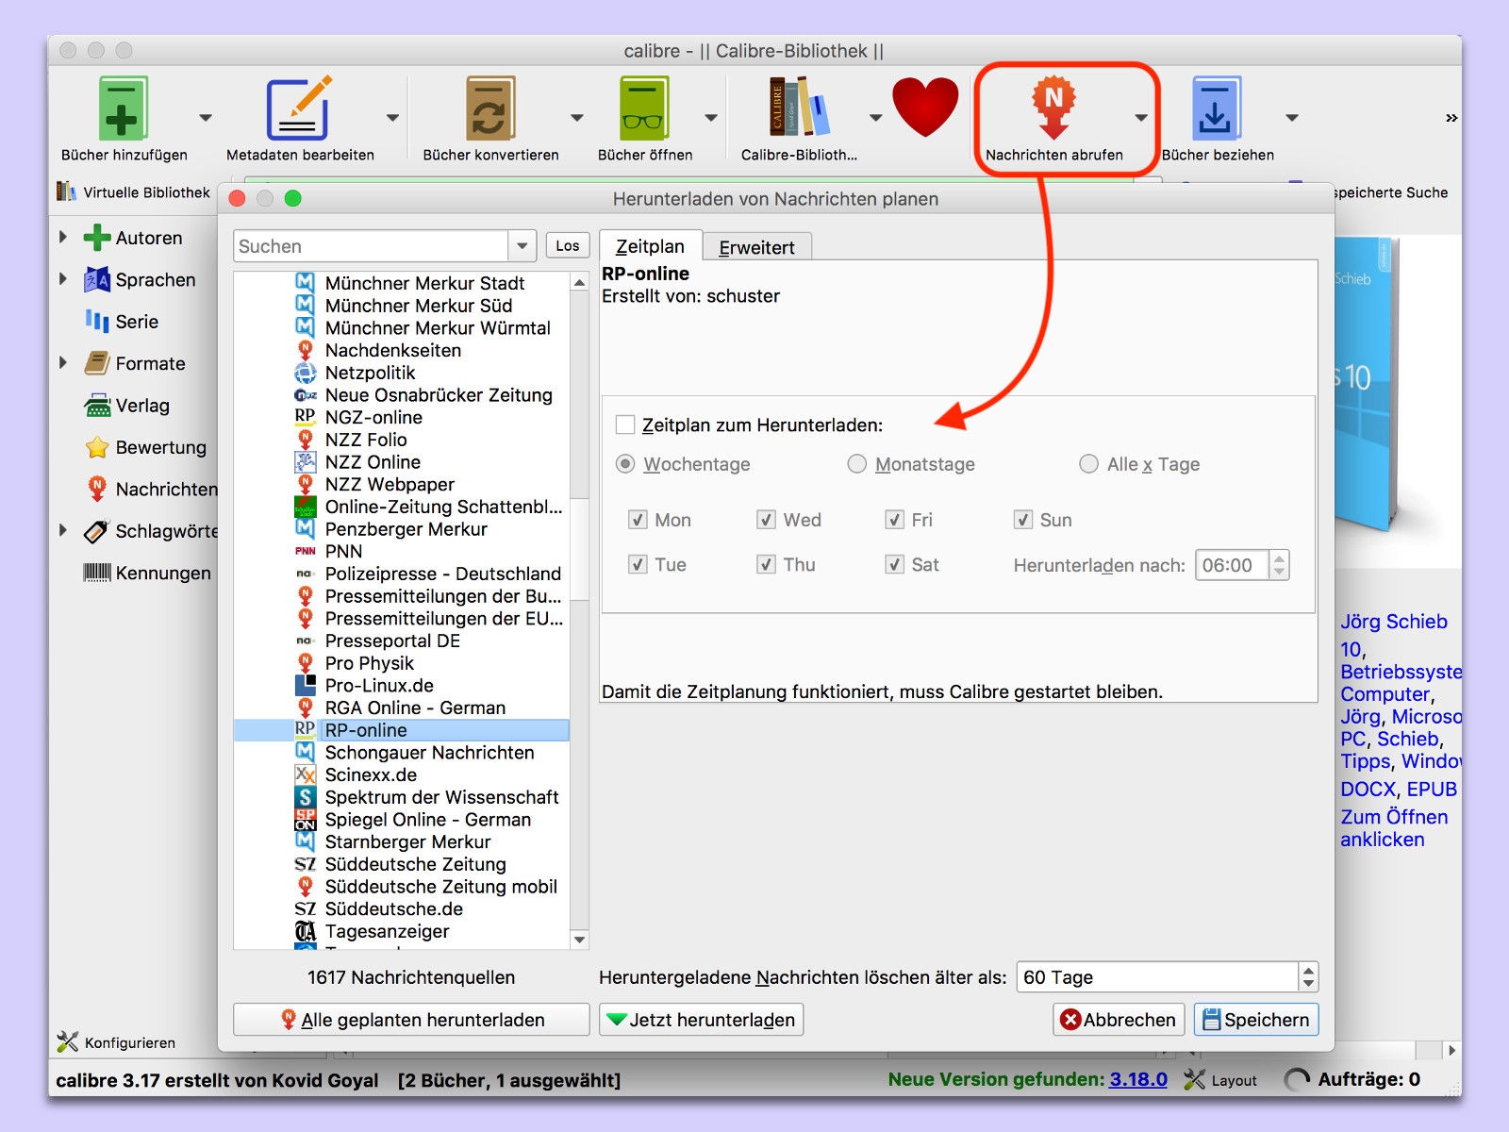This screenshot has height=1132, width=1509.
Task: Select the Serie bars icon
Action: click(x=96, y=322)
